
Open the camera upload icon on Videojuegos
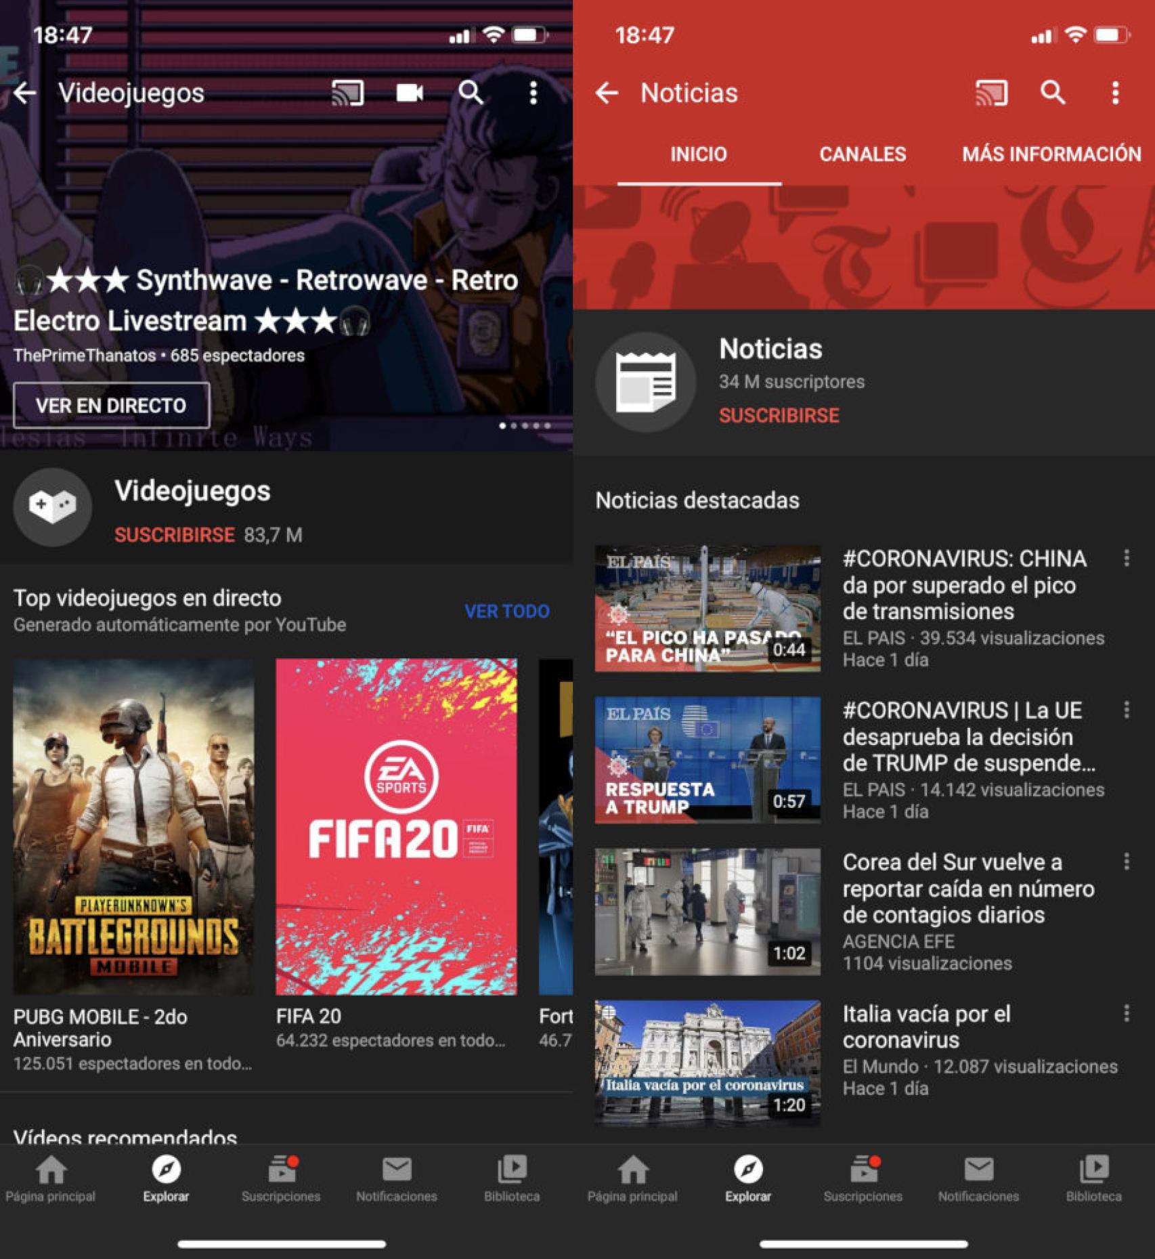pos(410,93)
